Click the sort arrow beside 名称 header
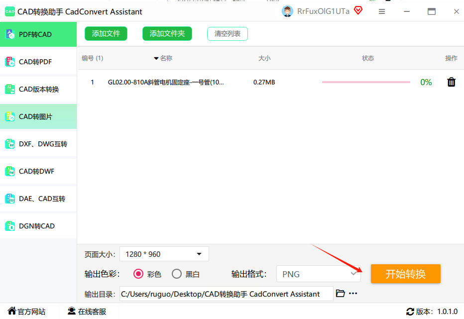This screenshot has height=319, width=464. 156,58
